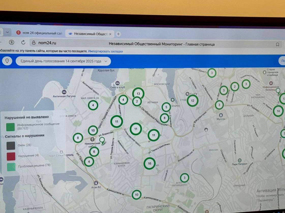This screenshot has width=285, height=213.
Task: Open cluster marker 2 on Тульская ул.
Action: pyautogui.click(x=235, y=86)
